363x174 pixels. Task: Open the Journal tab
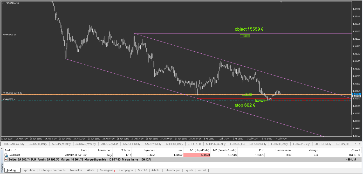tap(202, 170)
